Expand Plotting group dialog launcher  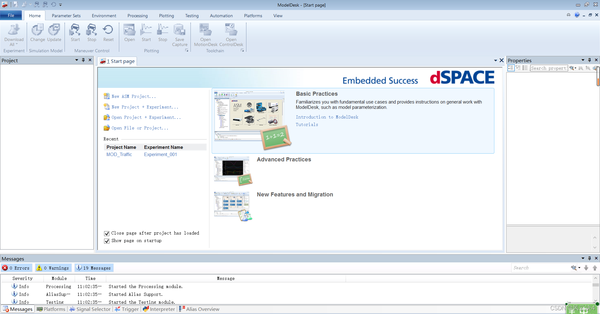[x=187, y=50]
